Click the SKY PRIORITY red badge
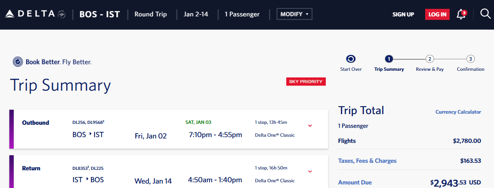494x188 pixels. click(306, 81)
